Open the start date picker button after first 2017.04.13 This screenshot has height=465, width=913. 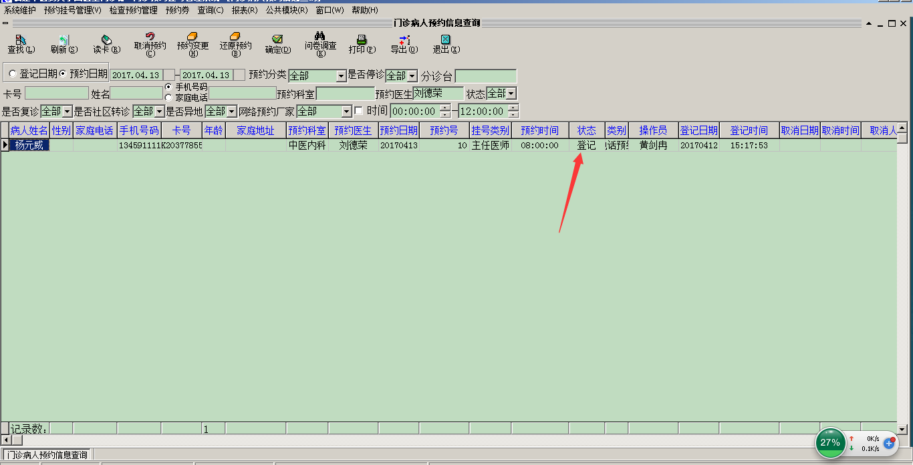169,75
